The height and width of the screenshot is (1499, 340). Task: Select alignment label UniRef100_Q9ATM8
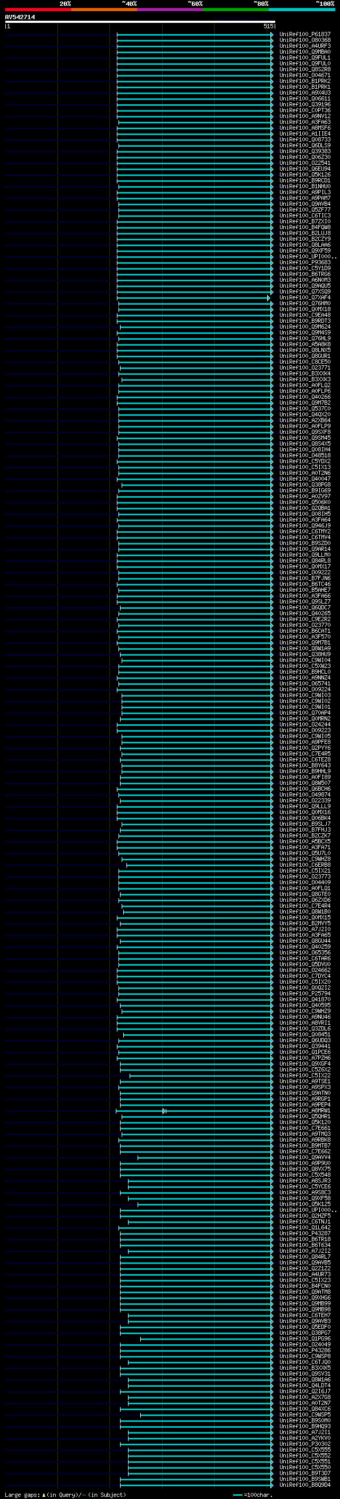305,1291
